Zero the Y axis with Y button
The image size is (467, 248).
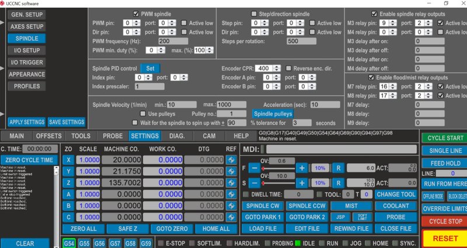68,171
